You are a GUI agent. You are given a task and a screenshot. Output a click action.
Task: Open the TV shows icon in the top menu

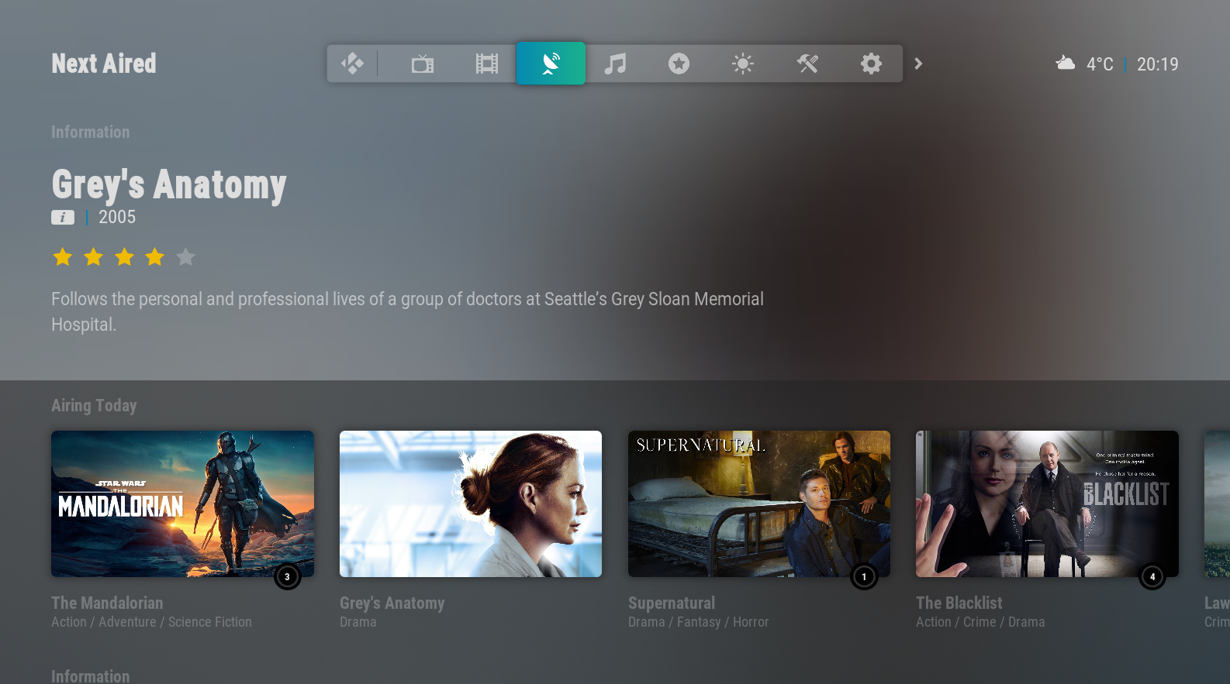(423, 64)
